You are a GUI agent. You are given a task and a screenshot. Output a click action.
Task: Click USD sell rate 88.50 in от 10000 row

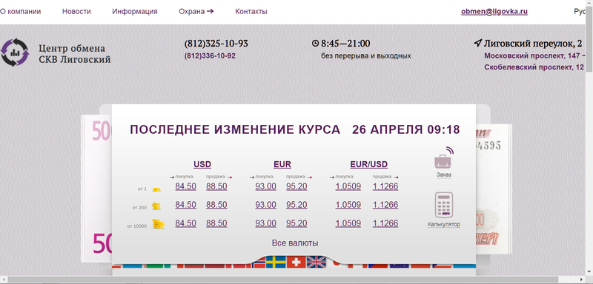pos(216,223)
